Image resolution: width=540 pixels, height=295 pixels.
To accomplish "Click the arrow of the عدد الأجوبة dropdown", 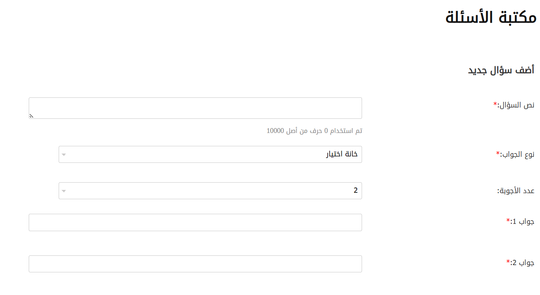I will 64,191.
